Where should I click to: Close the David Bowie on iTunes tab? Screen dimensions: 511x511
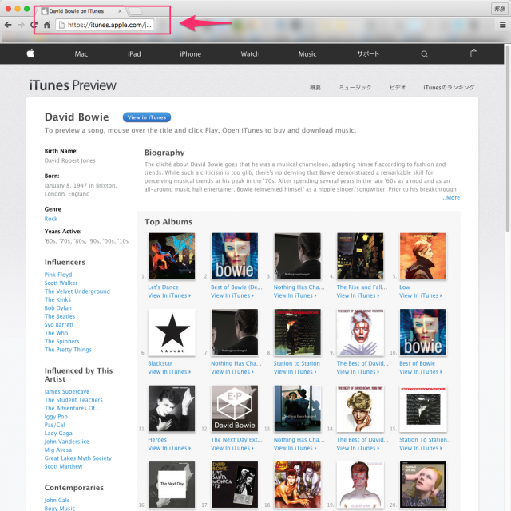120,11
